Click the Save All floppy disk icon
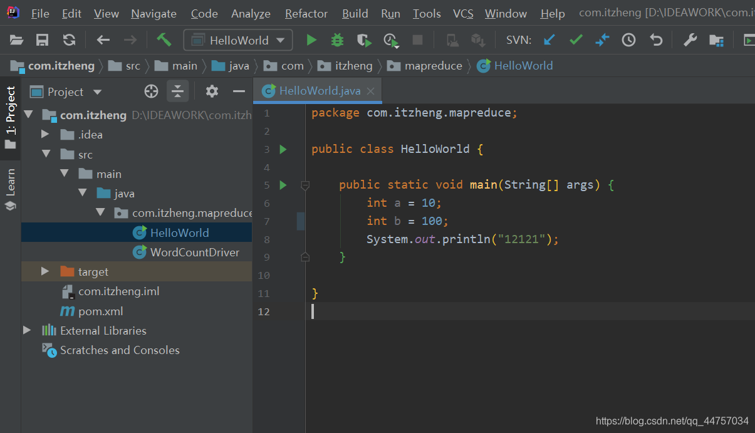Screen dimensions: 755x433 click(43, 41)
